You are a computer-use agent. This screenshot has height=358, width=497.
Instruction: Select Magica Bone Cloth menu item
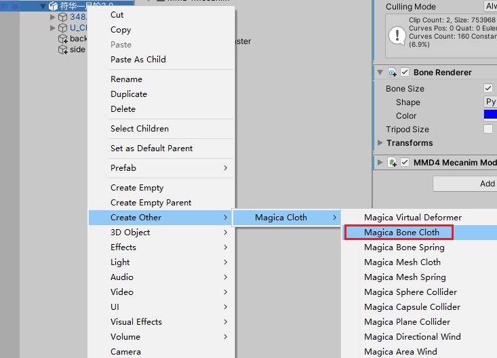point(401,233)
